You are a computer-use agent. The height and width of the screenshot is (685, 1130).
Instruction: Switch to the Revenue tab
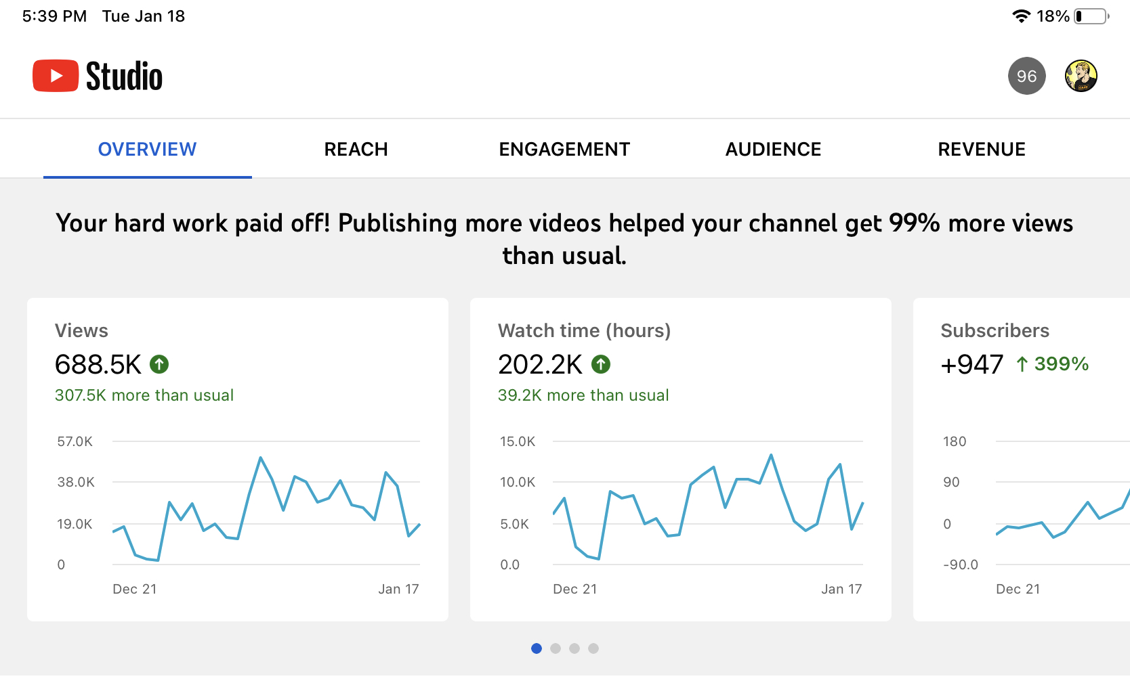982,149
